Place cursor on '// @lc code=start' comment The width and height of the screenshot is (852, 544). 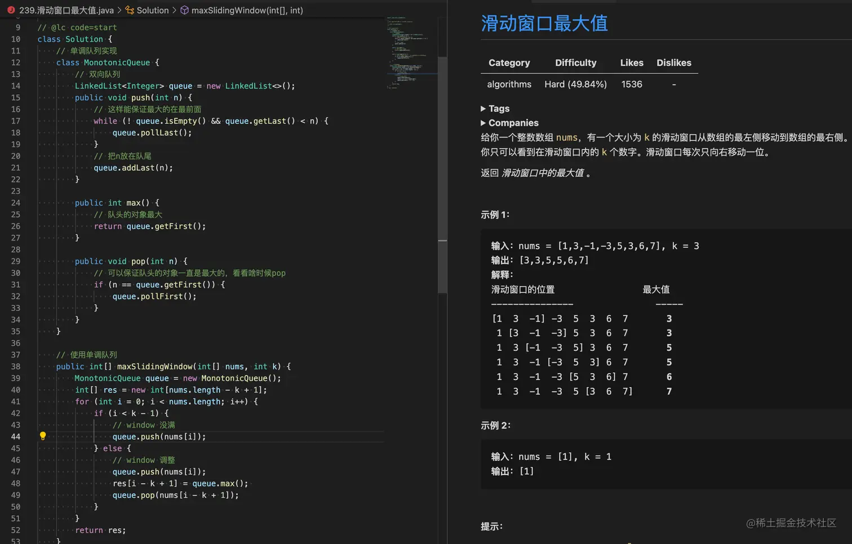coord(77,28)
